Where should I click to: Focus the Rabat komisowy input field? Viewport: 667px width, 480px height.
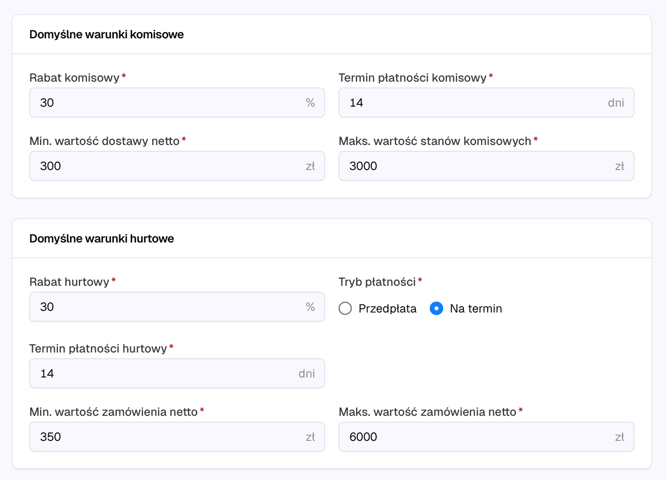click(x=177, y=102)
